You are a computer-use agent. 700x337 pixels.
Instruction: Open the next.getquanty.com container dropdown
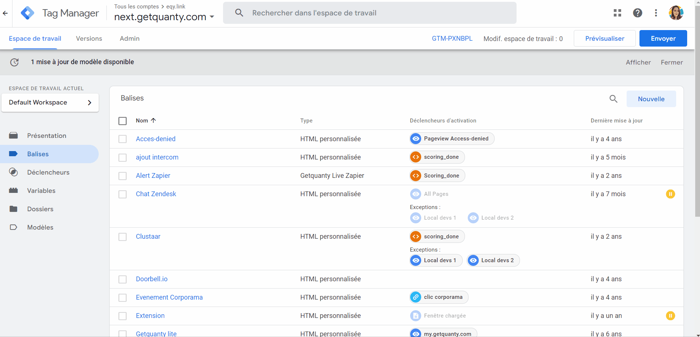164,17
